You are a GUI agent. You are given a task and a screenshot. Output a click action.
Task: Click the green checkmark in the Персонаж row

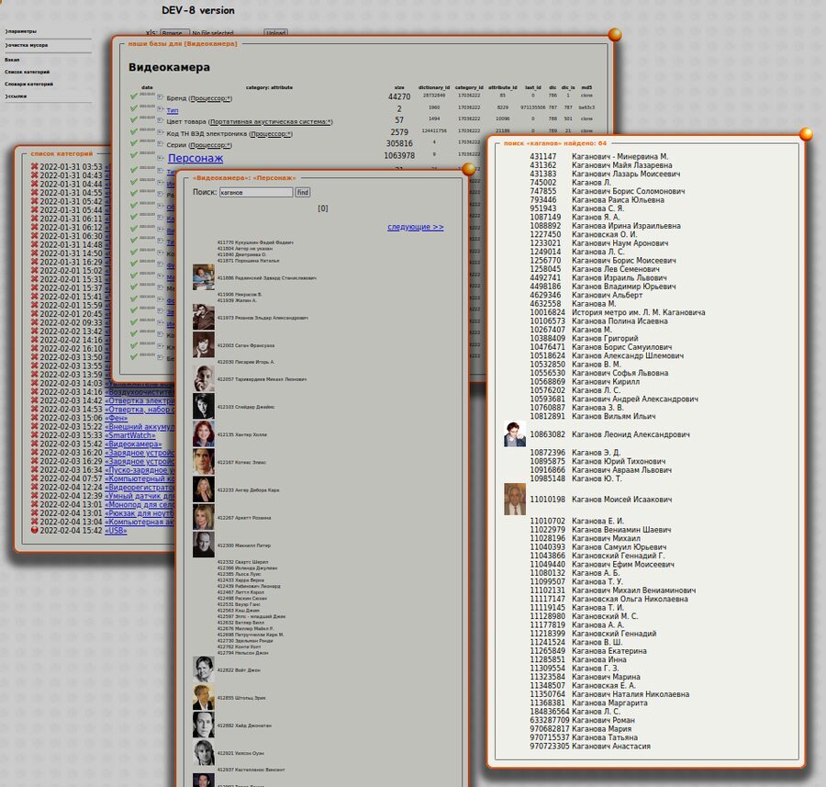click(134, 155)
